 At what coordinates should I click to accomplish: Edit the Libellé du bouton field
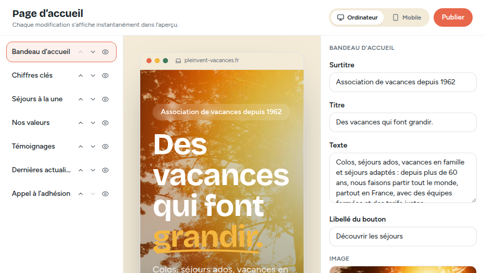(403, 236)
